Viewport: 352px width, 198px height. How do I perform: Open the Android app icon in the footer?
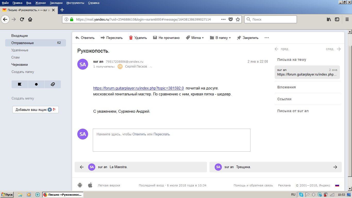80,185
